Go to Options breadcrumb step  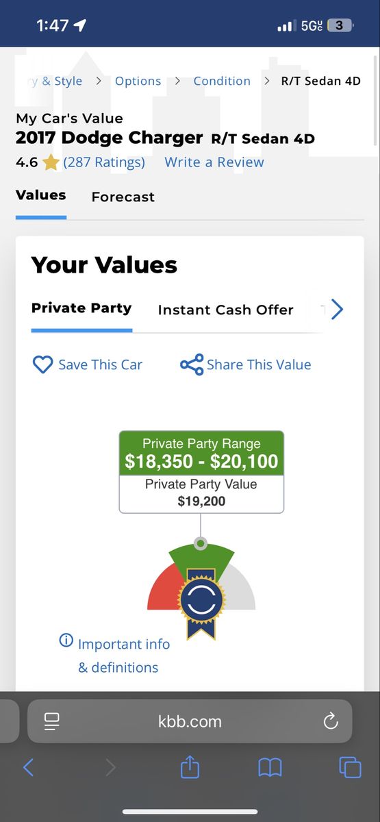[x=138, y=81]
